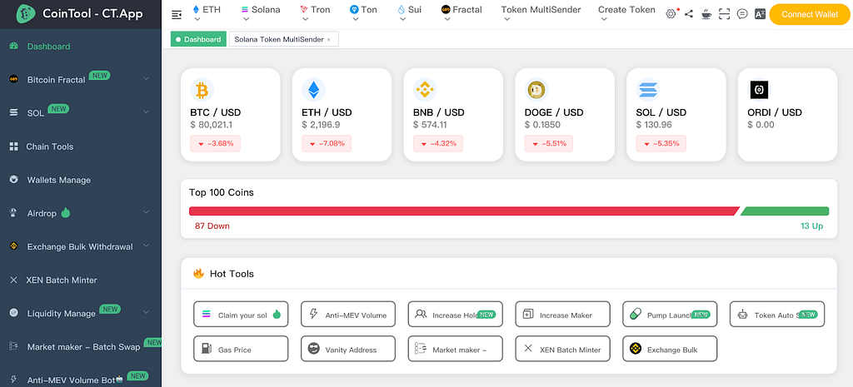Click the CoinTool logo icon
The image size is (853, 387).
pos(26,13)
